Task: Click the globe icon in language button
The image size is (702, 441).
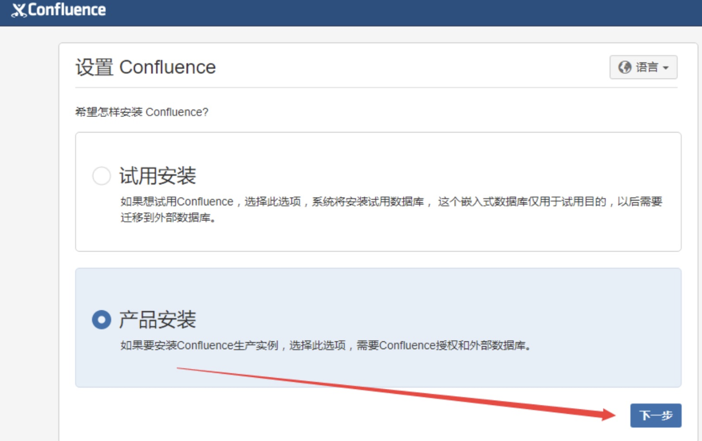Action: [625, 67]
